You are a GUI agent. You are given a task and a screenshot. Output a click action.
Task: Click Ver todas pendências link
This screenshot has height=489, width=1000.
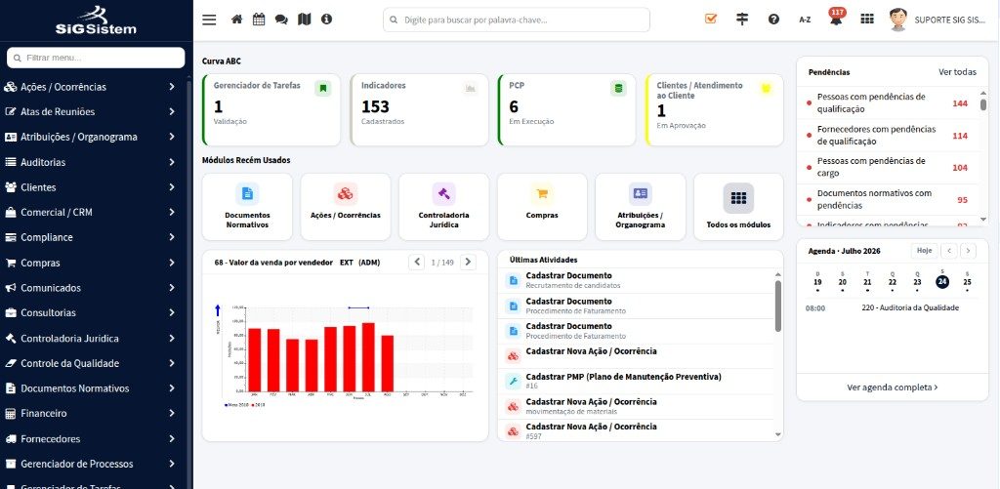tap(957, 72)
